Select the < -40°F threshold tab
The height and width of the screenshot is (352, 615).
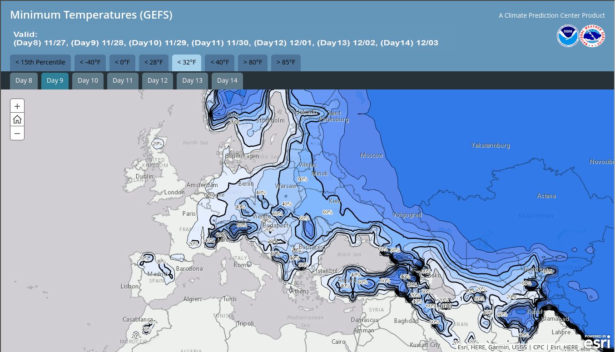point(90,63)
